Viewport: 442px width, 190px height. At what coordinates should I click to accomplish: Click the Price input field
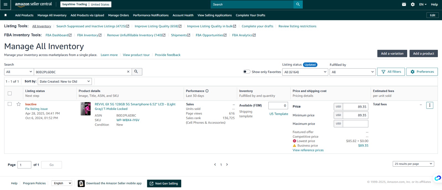[x=355, y=107]
